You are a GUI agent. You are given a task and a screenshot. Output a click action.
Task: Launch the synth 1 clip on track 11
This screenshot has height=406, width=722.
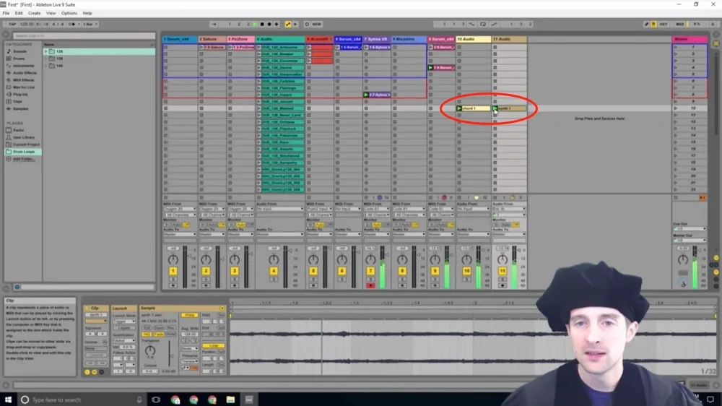point(495,108)
